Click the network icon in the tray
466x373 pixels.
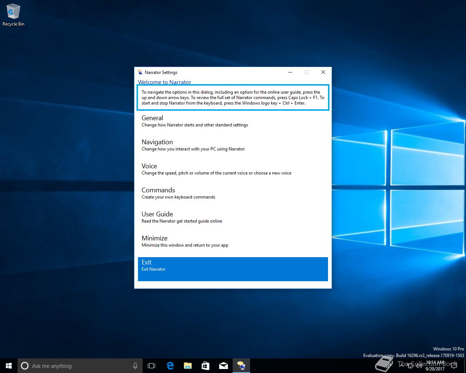[x=410, y=366]
